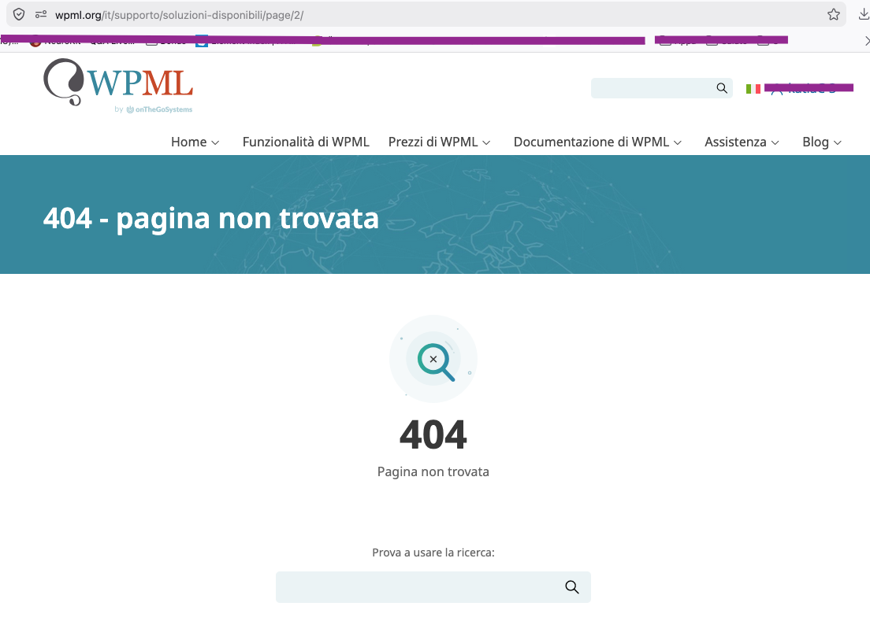Expand the Prezzi di WPML chevron
The image size is (870, 632).
coord(486,143)
